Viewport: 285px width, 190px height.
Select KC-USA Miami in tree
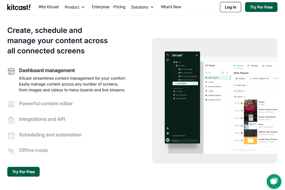pyautogui.click(x=187, y=73)
